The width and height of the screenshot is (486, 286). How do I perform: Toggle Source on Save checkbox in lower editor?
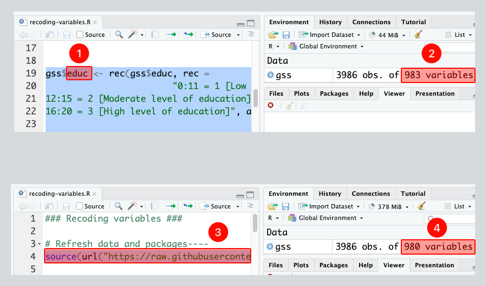[x=79, y=206]
